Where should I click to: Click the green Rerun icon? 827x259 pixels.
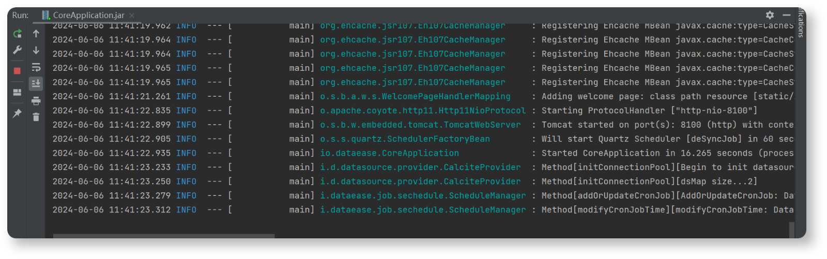tap(17, 34)
